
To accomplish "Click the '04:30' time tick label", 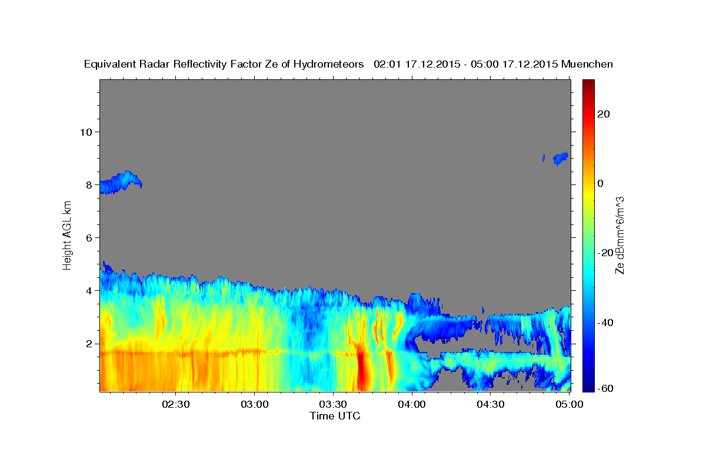I will point(491,404).
